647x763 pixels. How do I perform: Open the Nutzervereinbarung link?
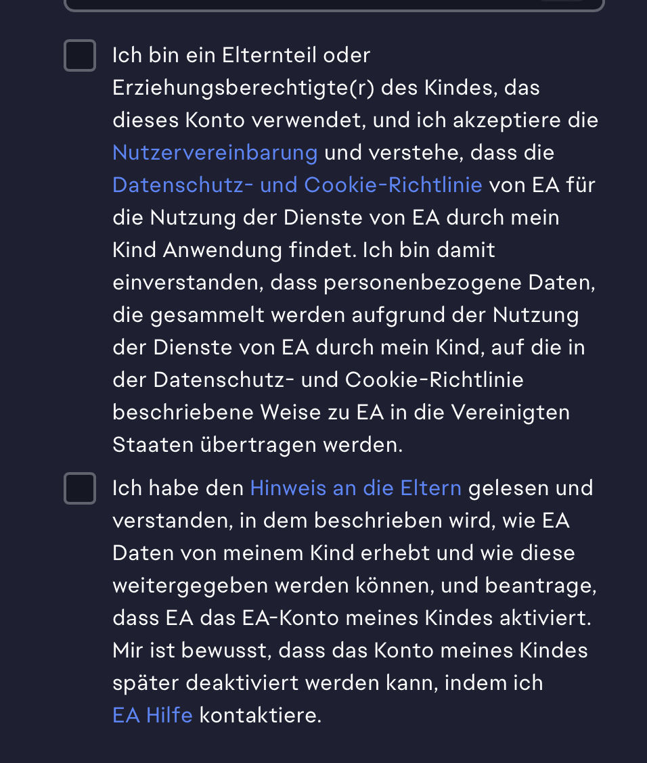[x=215, y=153]
